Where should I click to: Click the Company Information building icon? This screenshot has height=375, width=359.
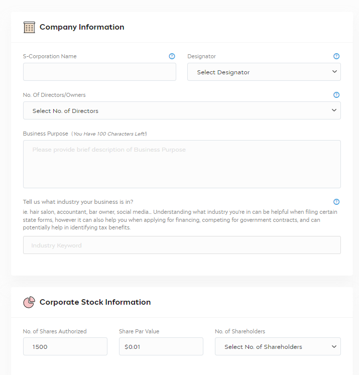29,27
